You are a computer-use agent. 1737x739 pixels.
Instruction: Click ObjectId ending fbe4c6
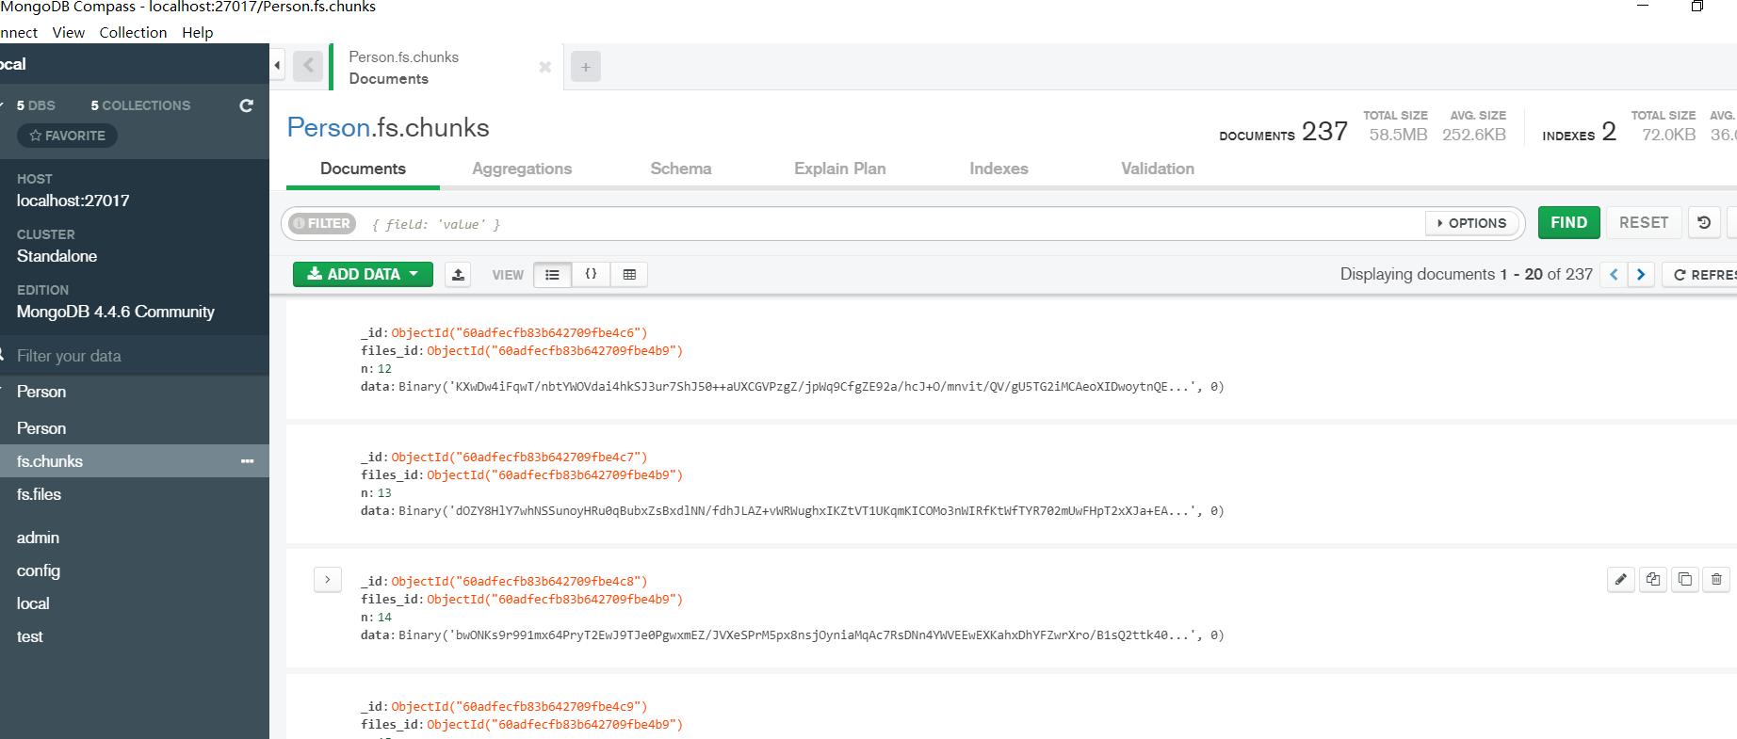click(x=519, y=332)
